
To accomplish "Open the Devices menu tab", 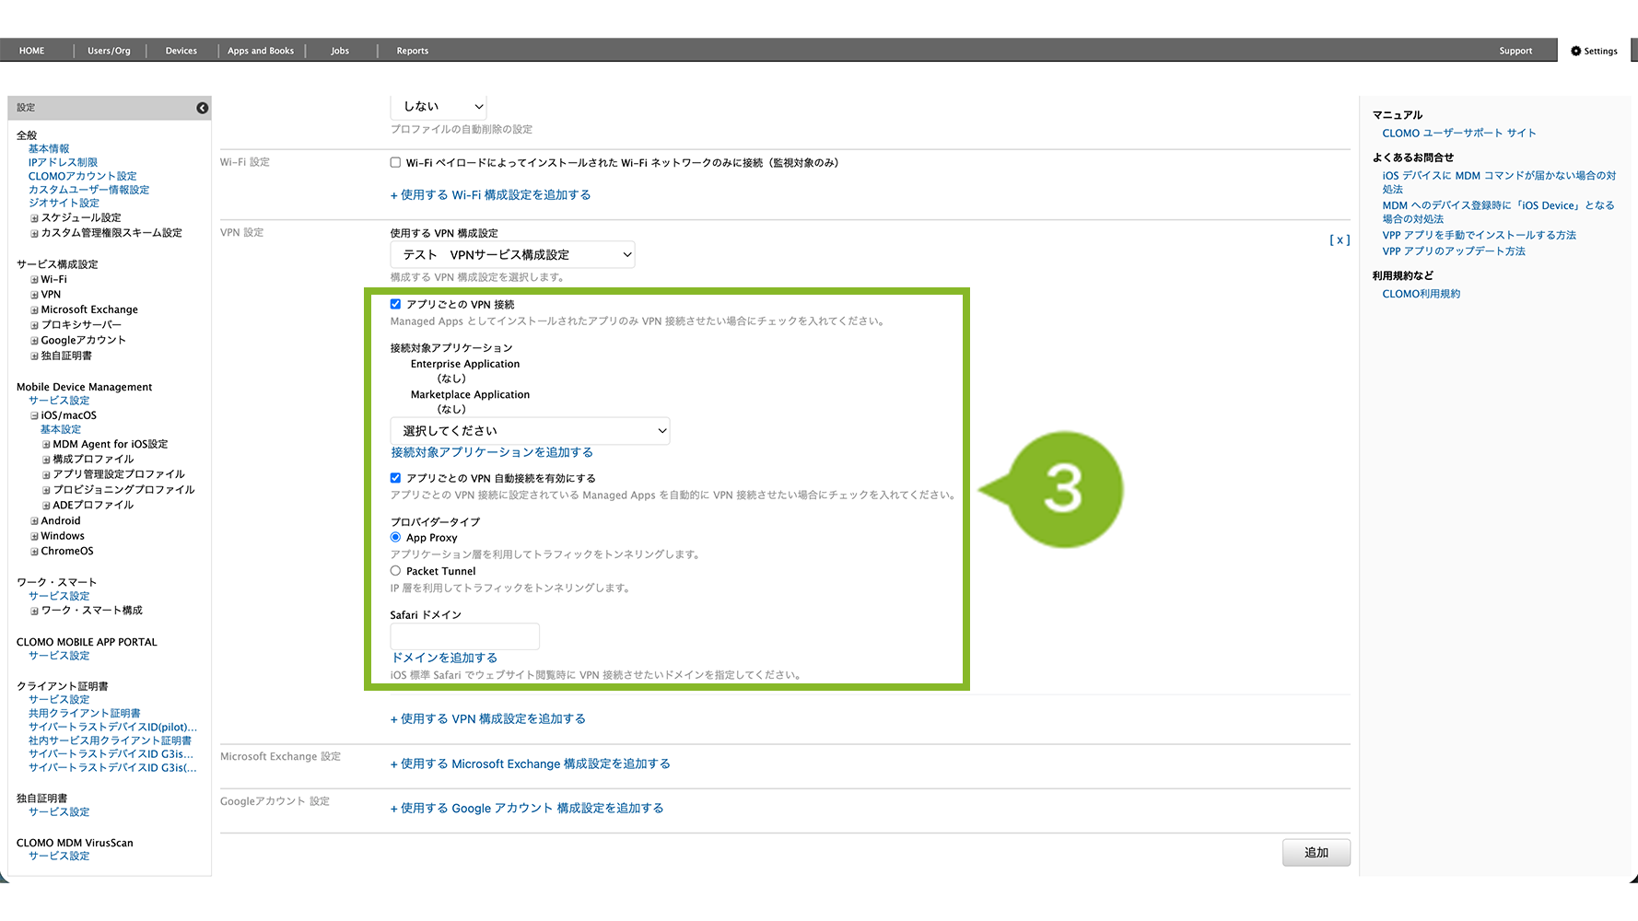I will [181, 51].
